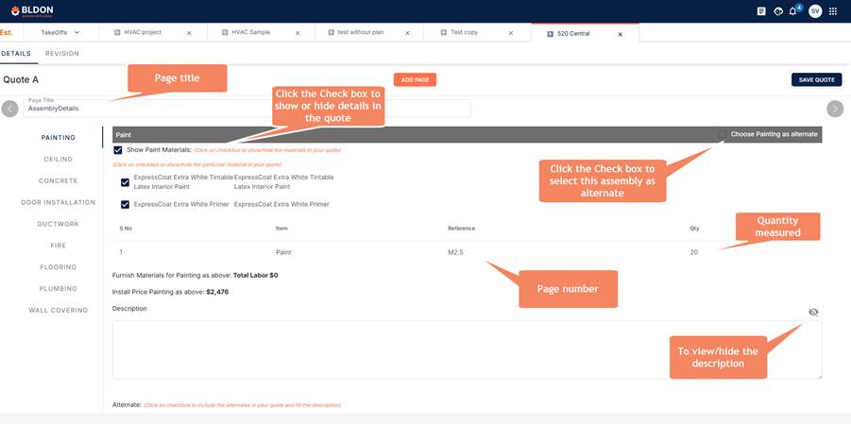Screen dimensions: 851x424
Task: Click the BLDON logo
Action: (x=33, y=10)
